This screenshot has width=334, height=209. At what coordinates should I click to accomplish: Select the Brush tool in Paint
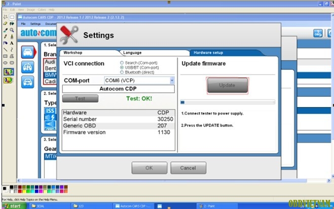pos(12,37)
